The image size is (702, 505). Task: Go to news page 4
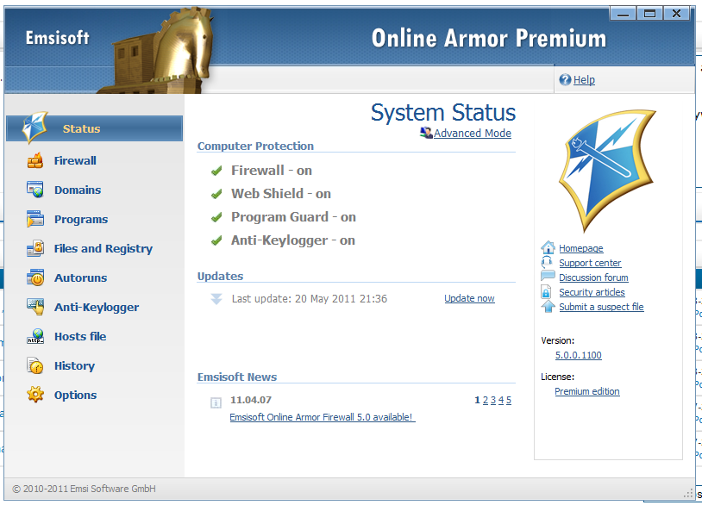pyautogui.click(x=501, y=401)
